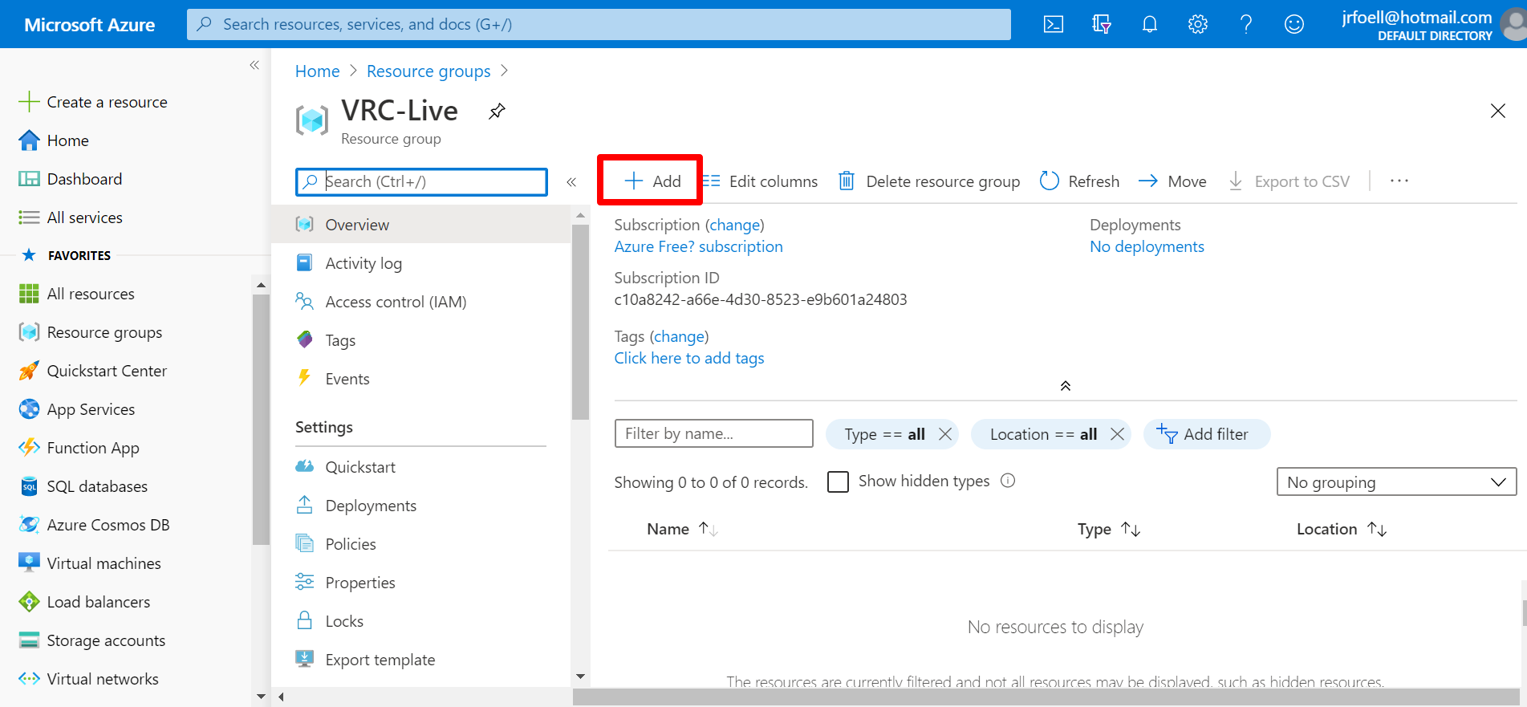Click the global search resources box
The image size is (1527, 707).
click(599, 24)
